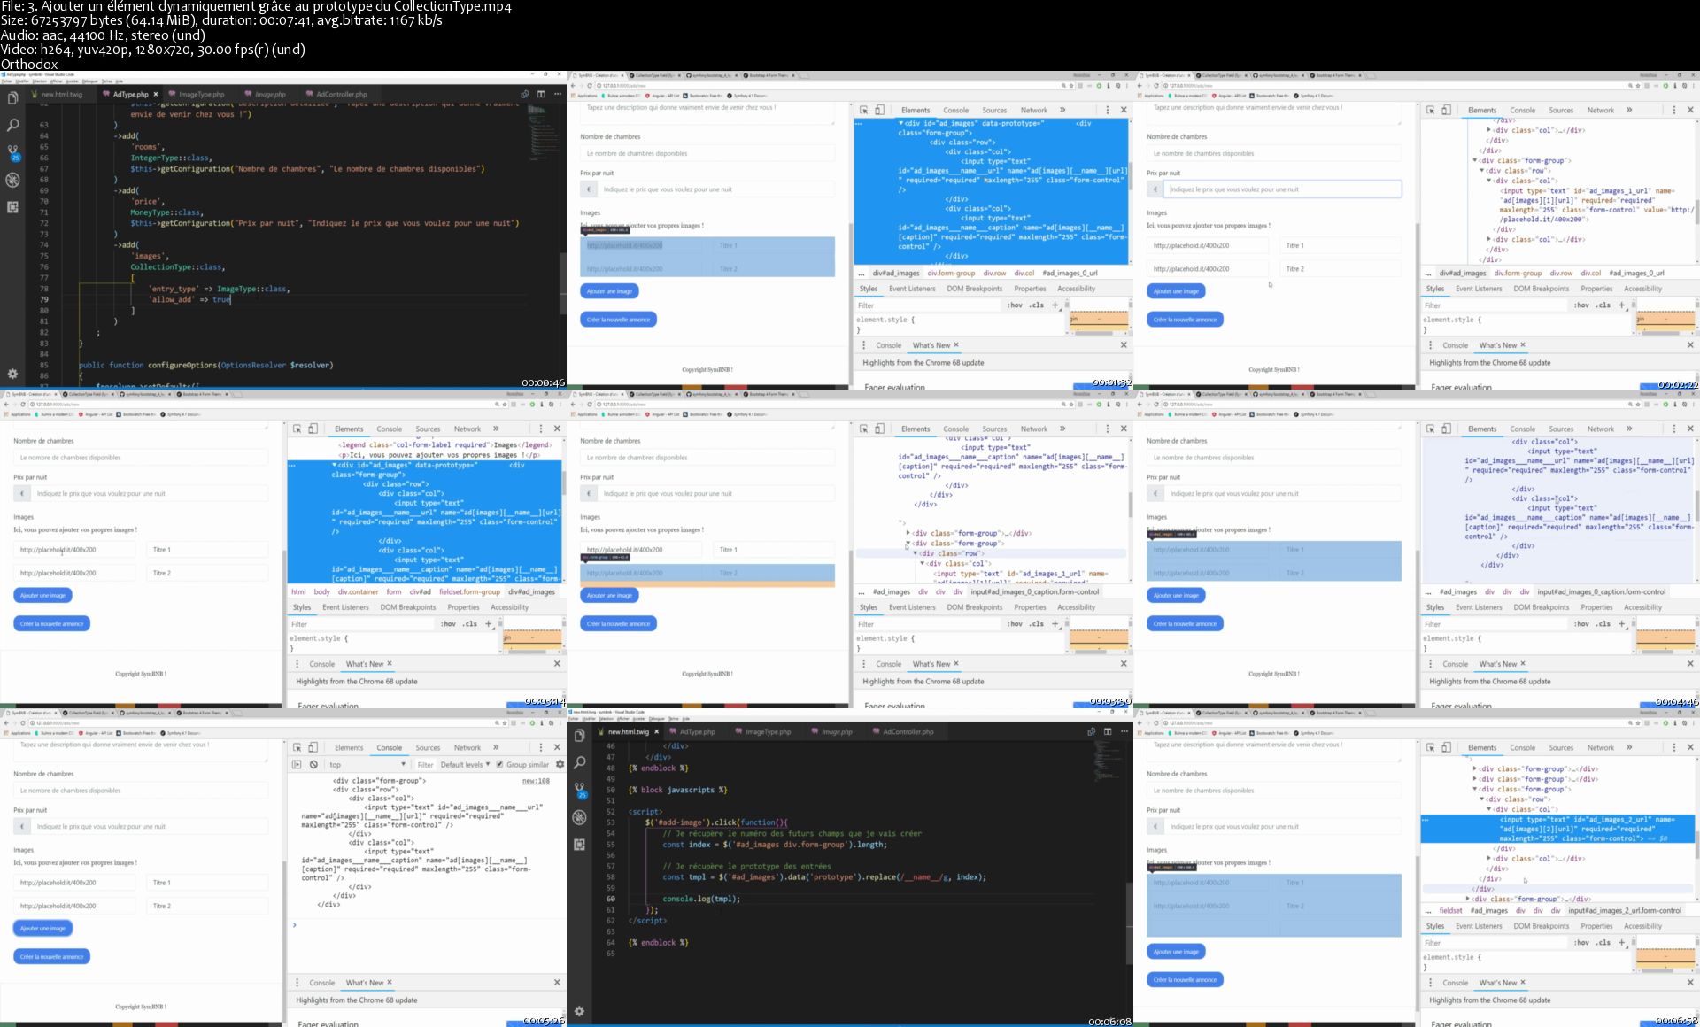Follow the new:108 source link in the console
The image size is (1700, 1027).
pyautogui.click(x=536, y=781)
